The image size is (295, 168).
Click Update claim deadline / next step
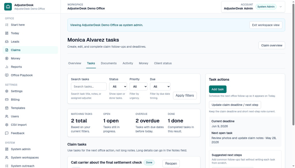[x=235, y=105]
